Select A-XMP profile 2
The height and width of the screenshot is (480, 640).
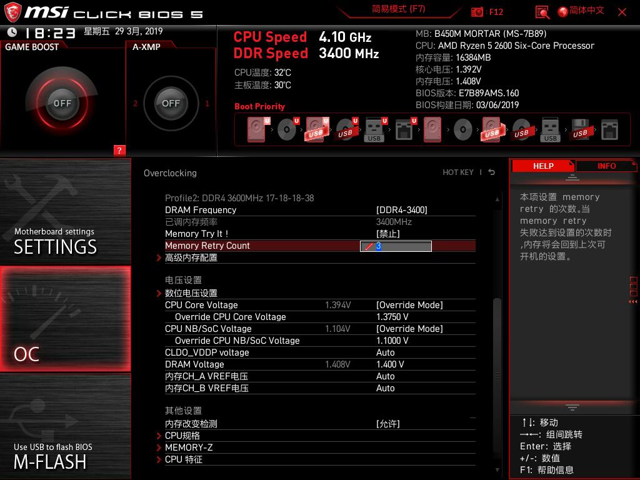[135, 104]
